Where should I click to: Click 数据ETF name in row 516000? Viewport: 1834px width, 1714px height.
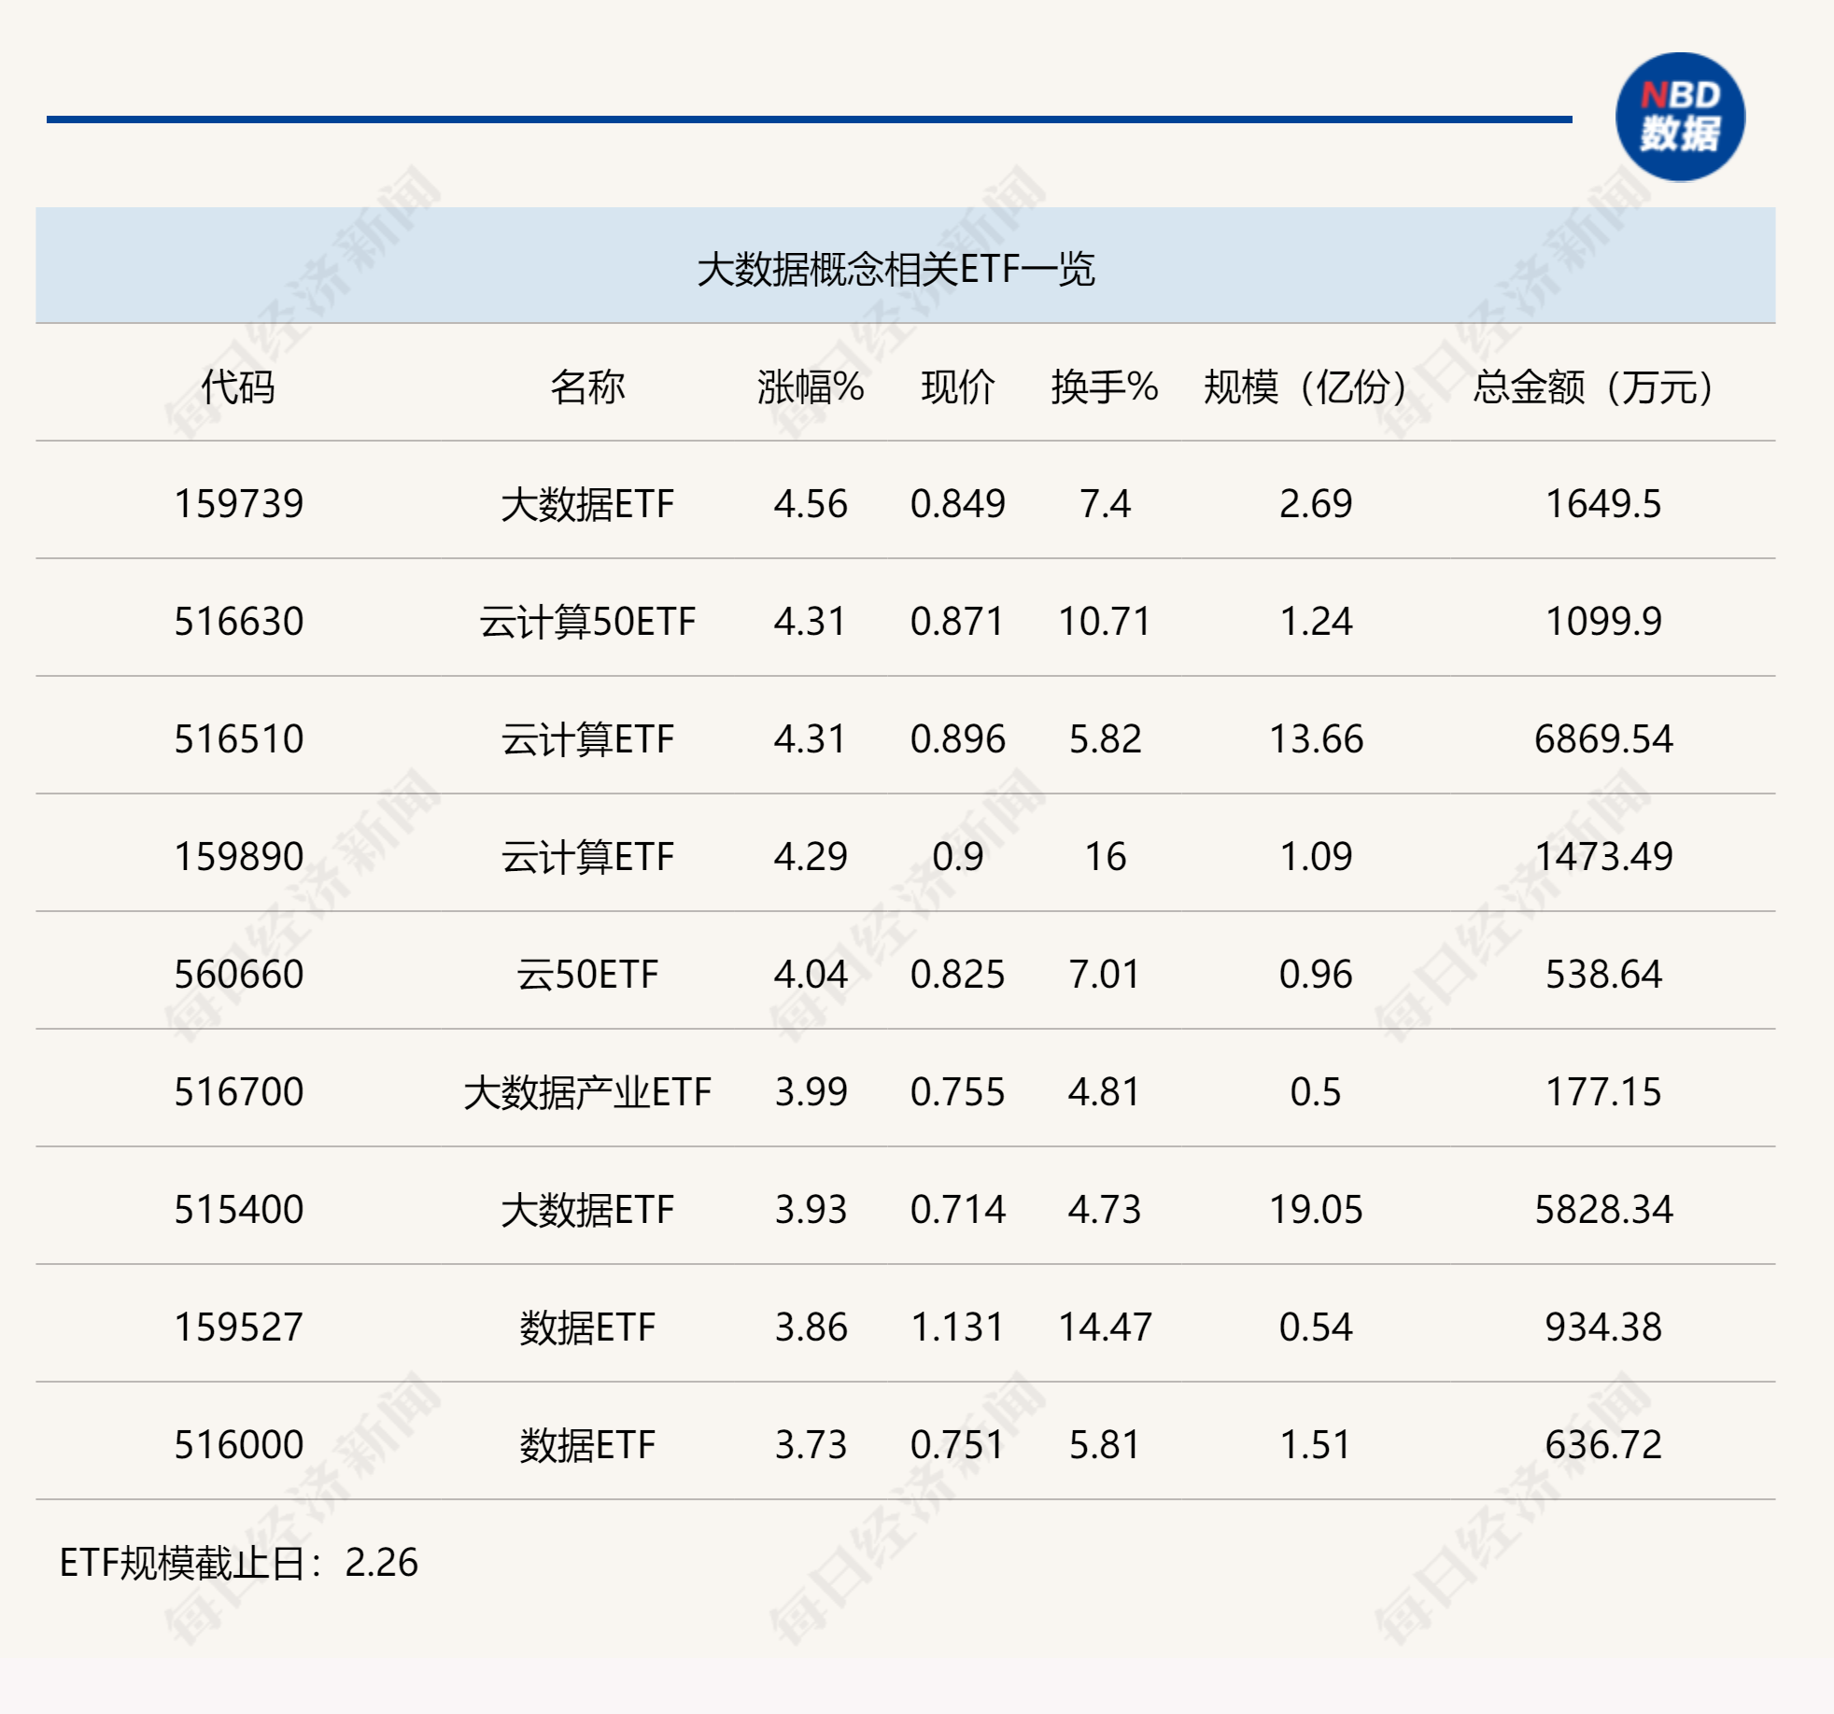587,1445
